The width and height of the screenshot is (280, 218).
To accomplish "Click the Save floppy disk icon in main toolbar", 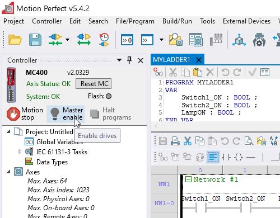I will 35,40.
